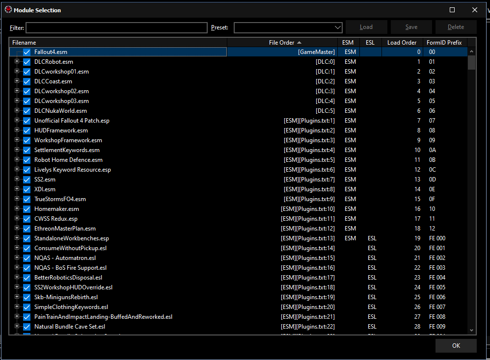Viewport: 490px width, 360px height.
Task: Sort by the Filename column header
Action: [x=118, y=43]
